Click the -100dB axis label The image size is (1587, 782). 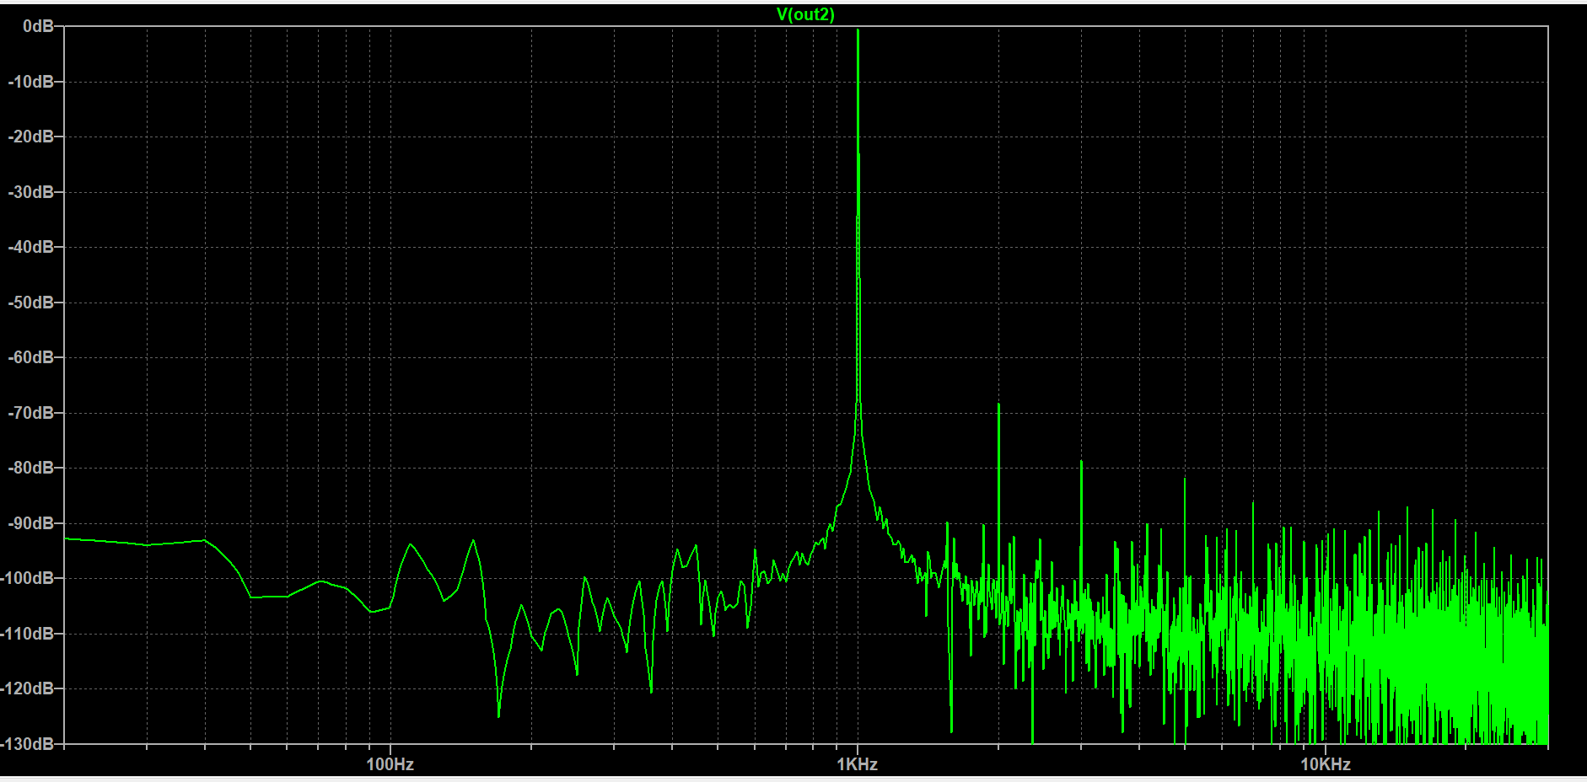pos(28,578)
